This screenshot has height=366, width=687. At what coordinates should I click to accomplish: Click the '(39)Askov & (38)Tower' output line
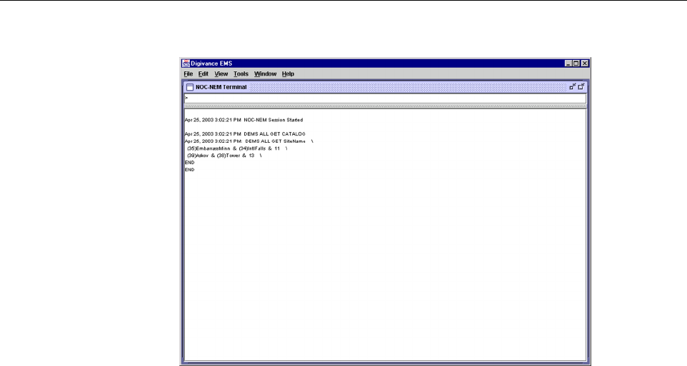coord(224,156)
